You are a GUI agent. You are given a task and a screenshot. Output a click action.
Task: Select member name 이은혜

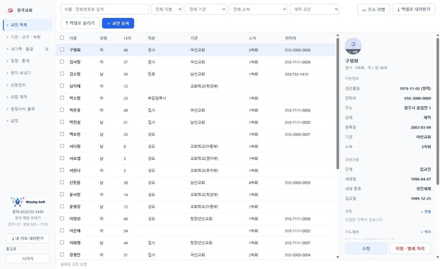75,231
